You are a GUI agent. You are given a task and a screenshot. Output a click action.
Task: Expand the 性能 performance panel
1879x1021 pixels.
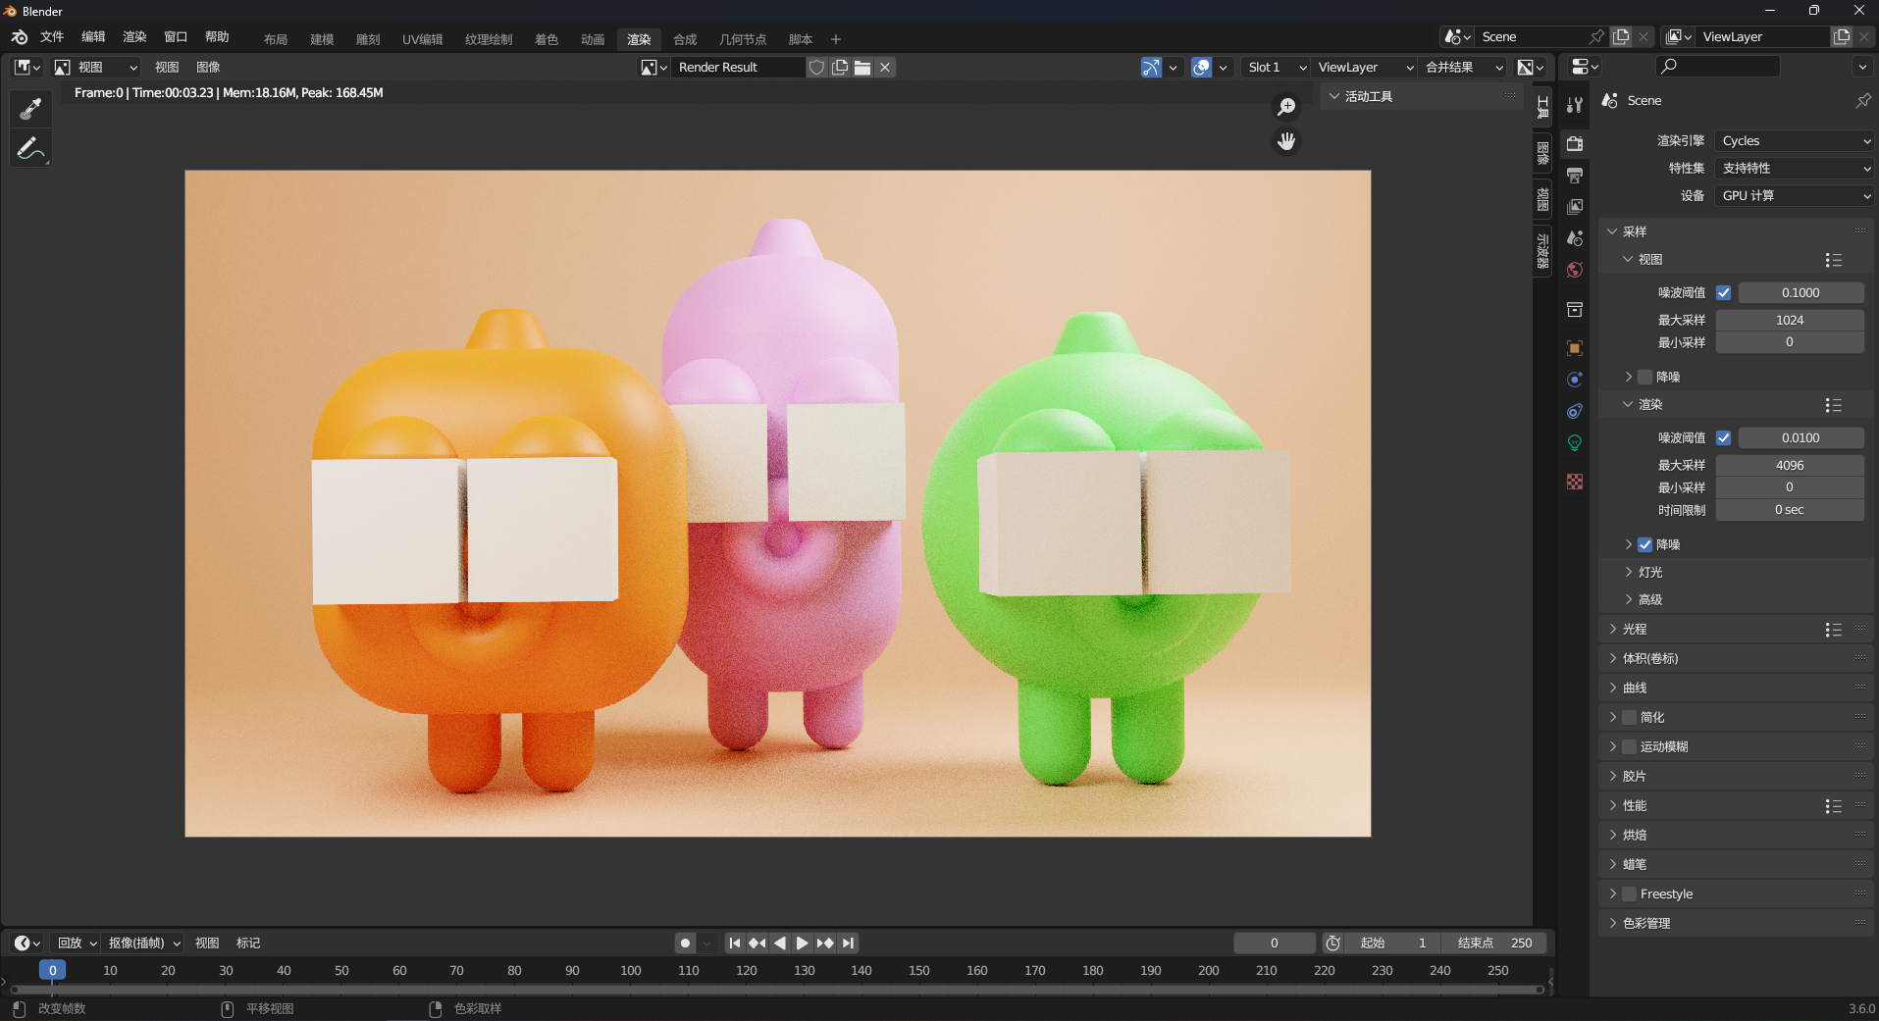(1735, 806)
